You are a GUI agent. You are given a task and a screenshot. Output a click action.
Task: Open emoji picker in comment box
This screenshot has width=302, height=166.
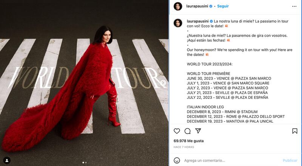177,160
